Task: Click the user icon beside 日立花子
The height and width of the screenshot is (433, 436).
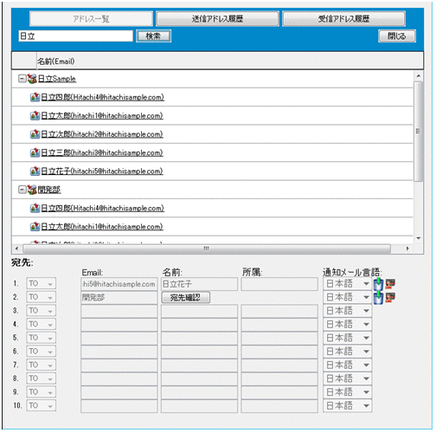Action: click(35, 171)
